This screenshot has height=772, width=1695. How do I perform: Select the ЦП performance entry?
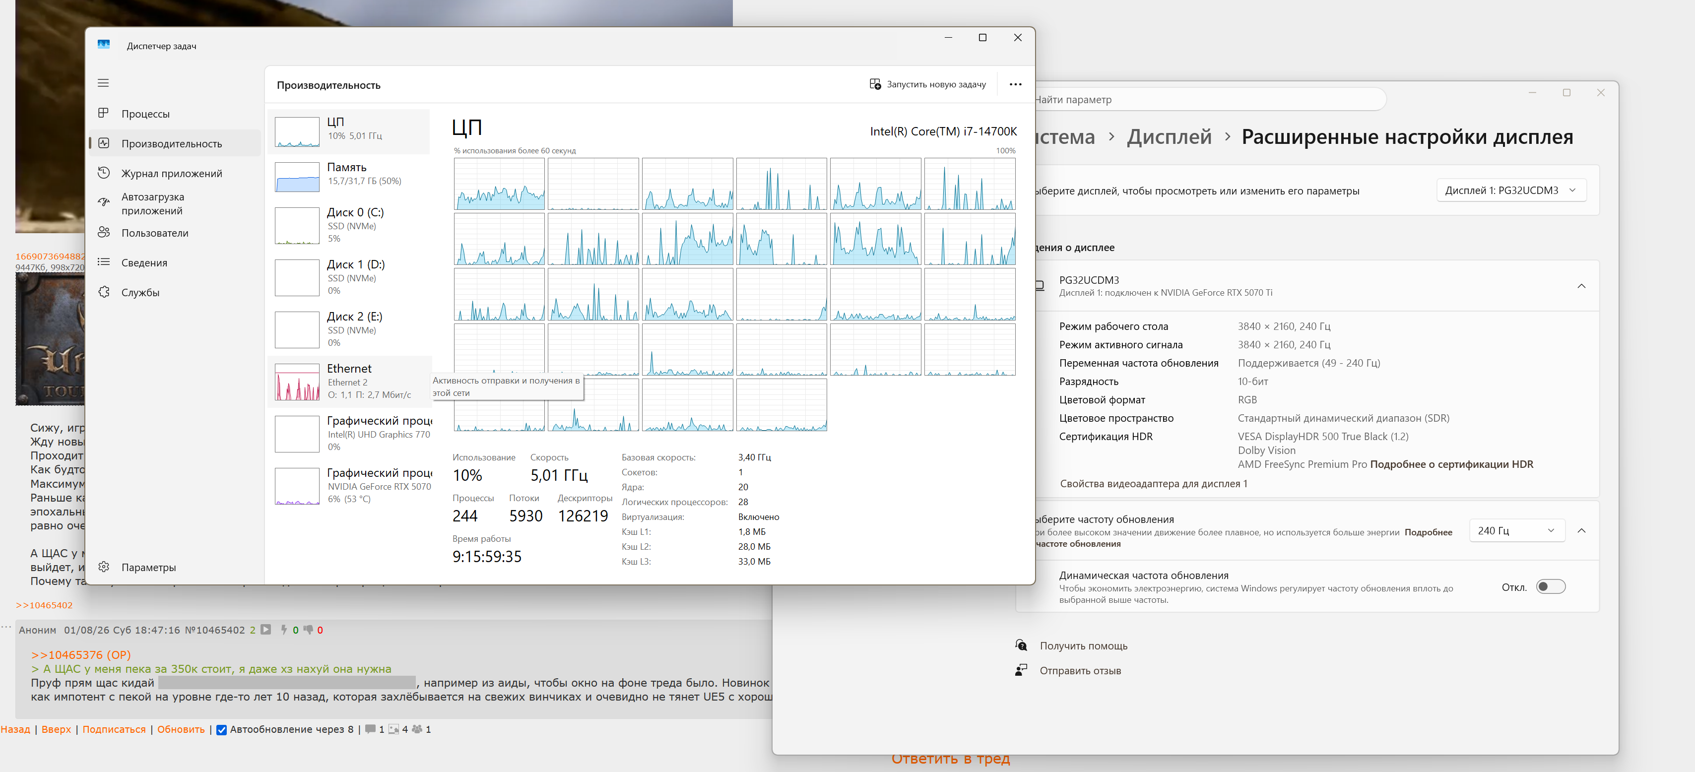point(349,131)
